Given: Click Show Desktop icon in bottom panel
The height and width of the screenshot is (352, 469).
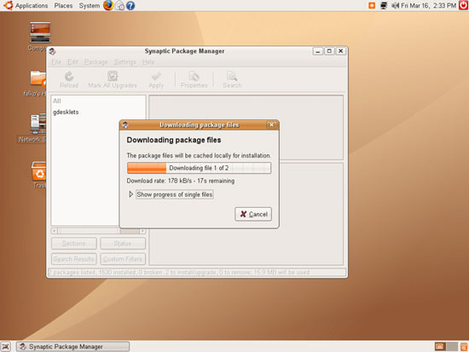Looking at the screenshot, I should pos(5,347).
